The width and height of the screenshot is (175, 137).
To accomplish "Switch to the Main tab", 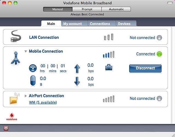I will [x=51, y=24].
